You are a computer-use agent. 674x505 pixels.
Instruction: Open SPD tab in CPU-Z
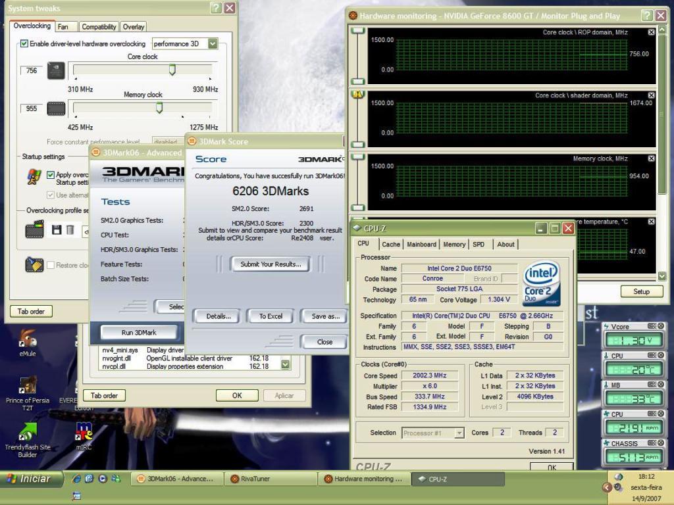tap(479, 245)
